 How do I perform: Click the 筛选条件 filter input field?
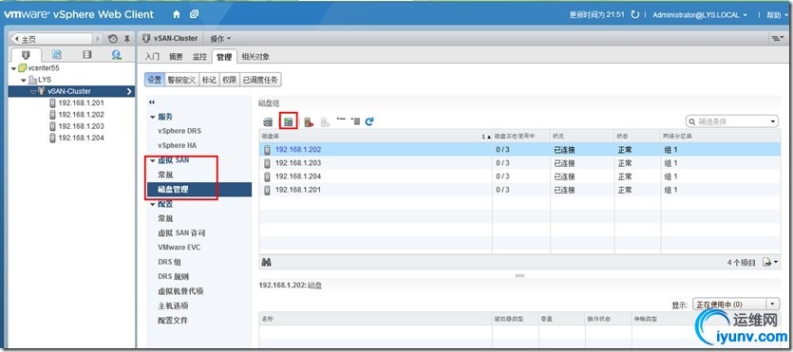click(x=732, y=121)
